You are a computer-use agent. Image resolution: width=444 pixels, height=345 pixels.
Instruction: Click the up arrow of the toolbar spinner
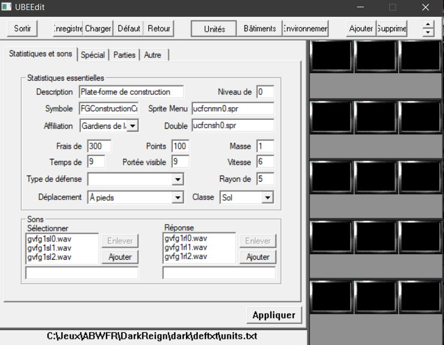point(428,25)
